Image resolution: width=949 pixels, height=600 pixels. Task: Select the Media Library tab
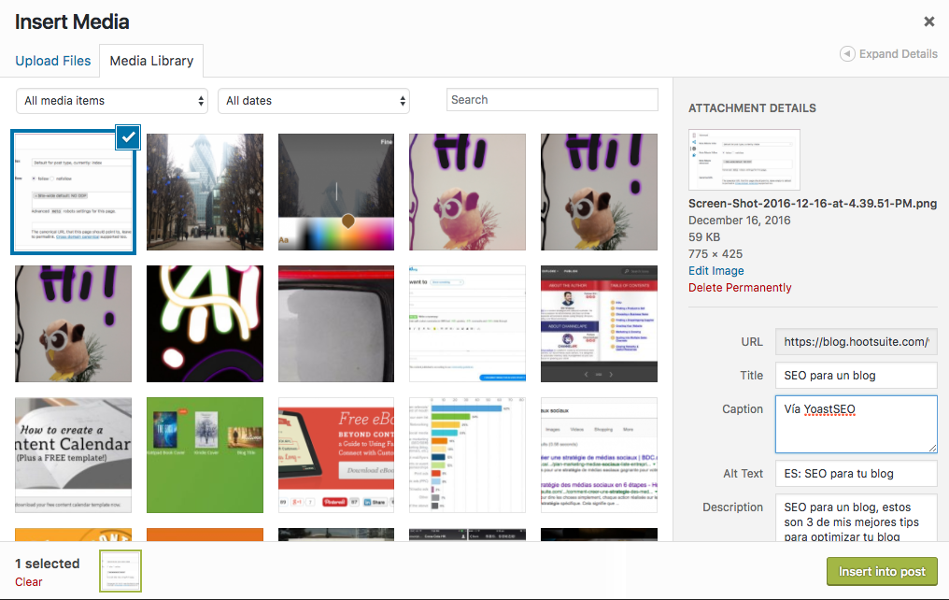pyautogui.click(x=151, y=61)
